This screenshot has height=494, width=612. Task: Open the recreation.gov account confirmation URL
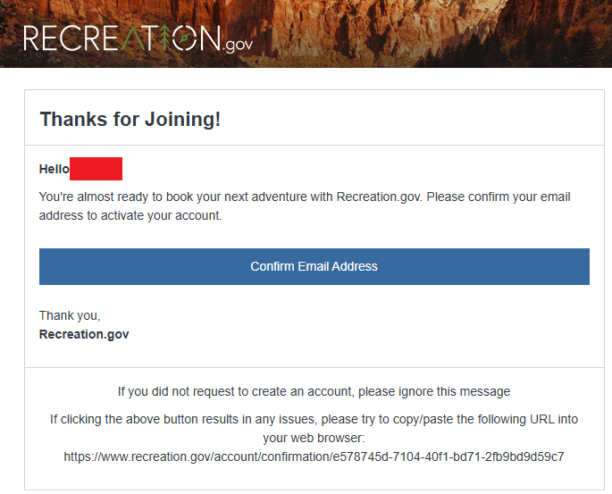(x=314, y=456)
